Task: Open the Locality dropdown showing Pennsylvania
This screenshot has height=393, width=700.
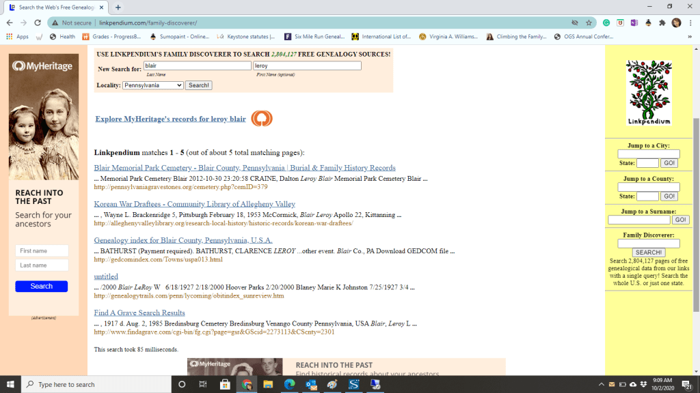Action: [x=153, y=85]
